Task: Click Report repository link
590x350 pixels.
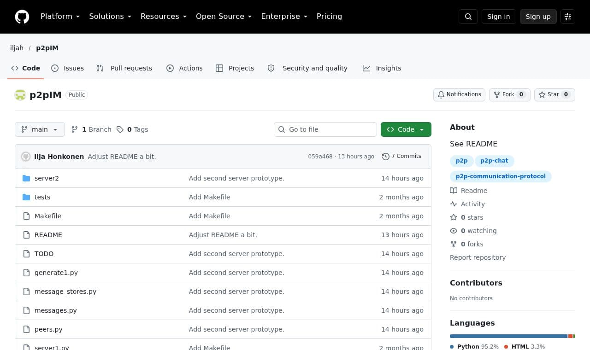Action: coord(478,257)
